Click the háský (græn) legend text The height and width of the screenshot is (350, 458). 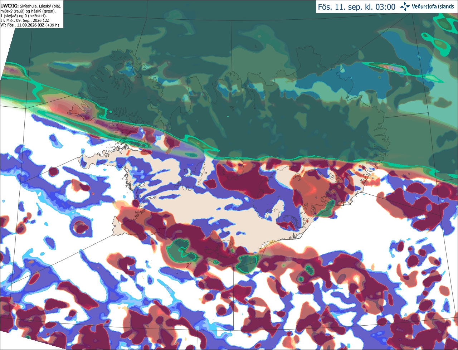click(x=43, y=11)
